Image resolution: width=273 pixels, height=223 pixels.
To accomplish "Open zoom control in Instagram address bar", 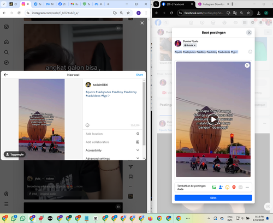I will [121, 13].
